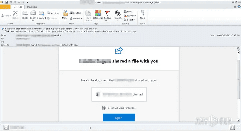Open the Move folder dropdown
Screen dimensions: 241x131
coord(65,16)
